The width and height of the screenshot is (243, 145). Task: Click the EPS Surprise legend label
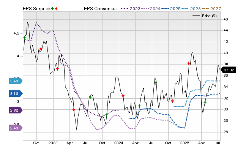[x=36, y=9]
